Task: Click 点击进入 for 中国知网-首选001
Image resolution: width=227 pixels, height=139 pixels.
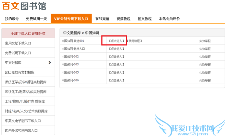Action: point(117,41)
